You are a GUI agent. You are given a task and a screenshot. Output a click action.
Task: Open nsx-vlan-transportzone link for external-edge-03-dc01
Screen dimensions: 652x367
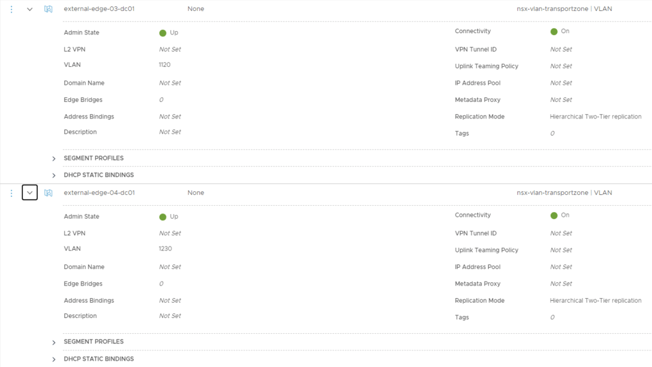coord(552,9)
